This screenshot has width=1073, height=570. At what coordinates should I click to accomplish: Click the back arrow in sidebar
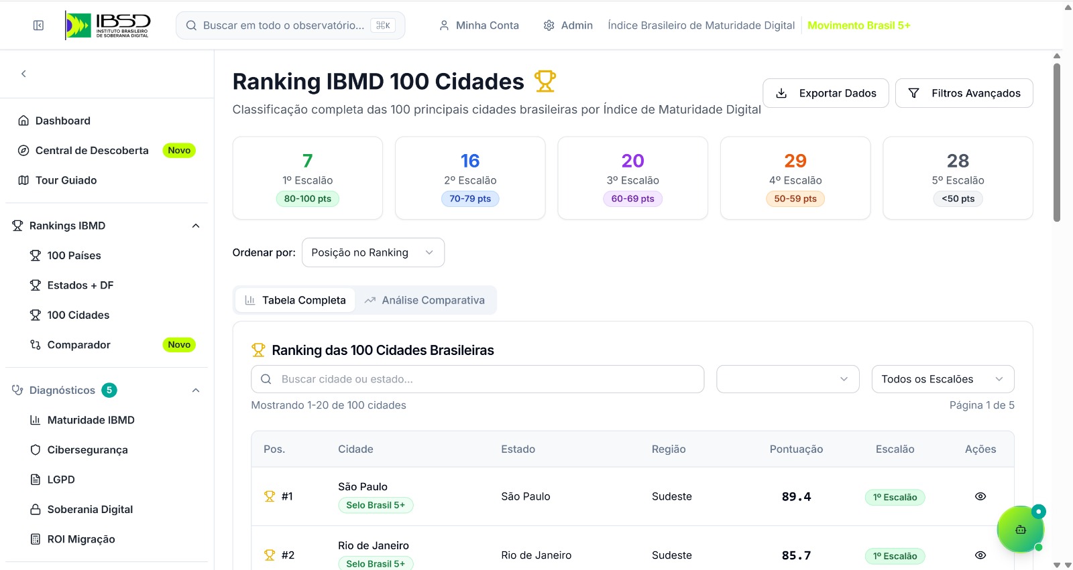point(23,74)
